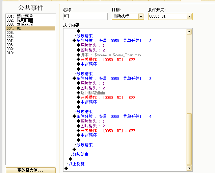Select line 条件分歧 菜单开关 == 2

tap(112, 41)
